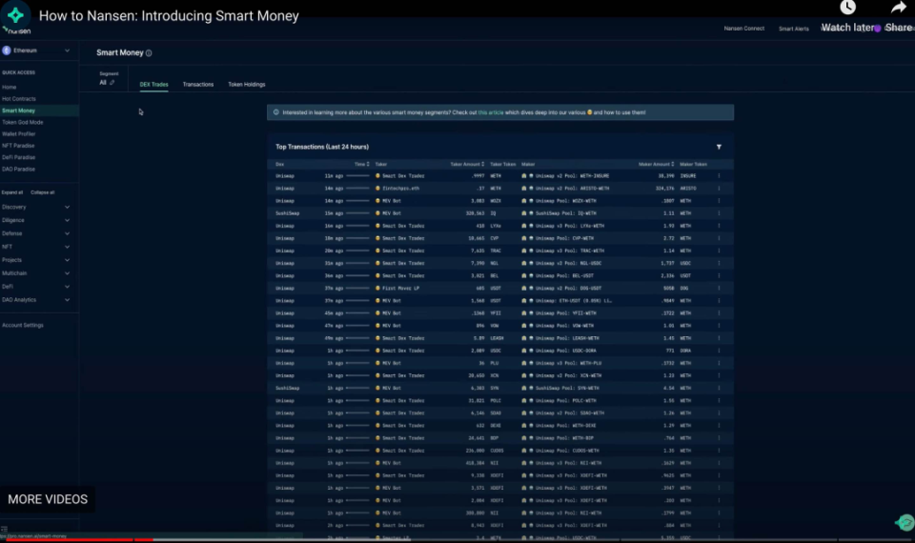Open the chat bubble icon at bottom right
The width and height of the screenshot is (915, 543).
(905, 523)
